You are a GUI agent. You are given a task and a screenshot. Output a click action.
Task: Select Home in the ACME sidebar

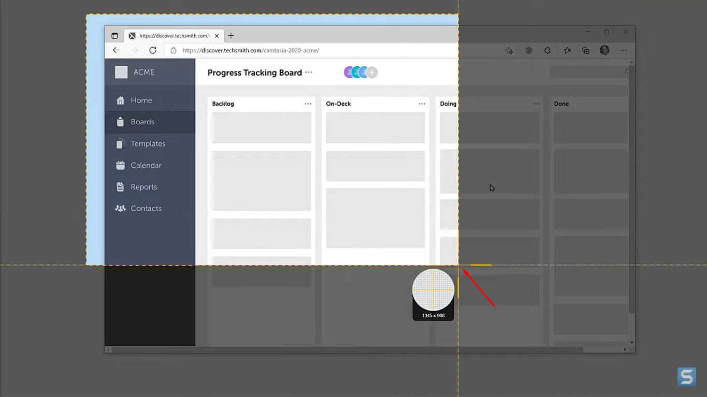pyautogui.click(x=141, y=100)
